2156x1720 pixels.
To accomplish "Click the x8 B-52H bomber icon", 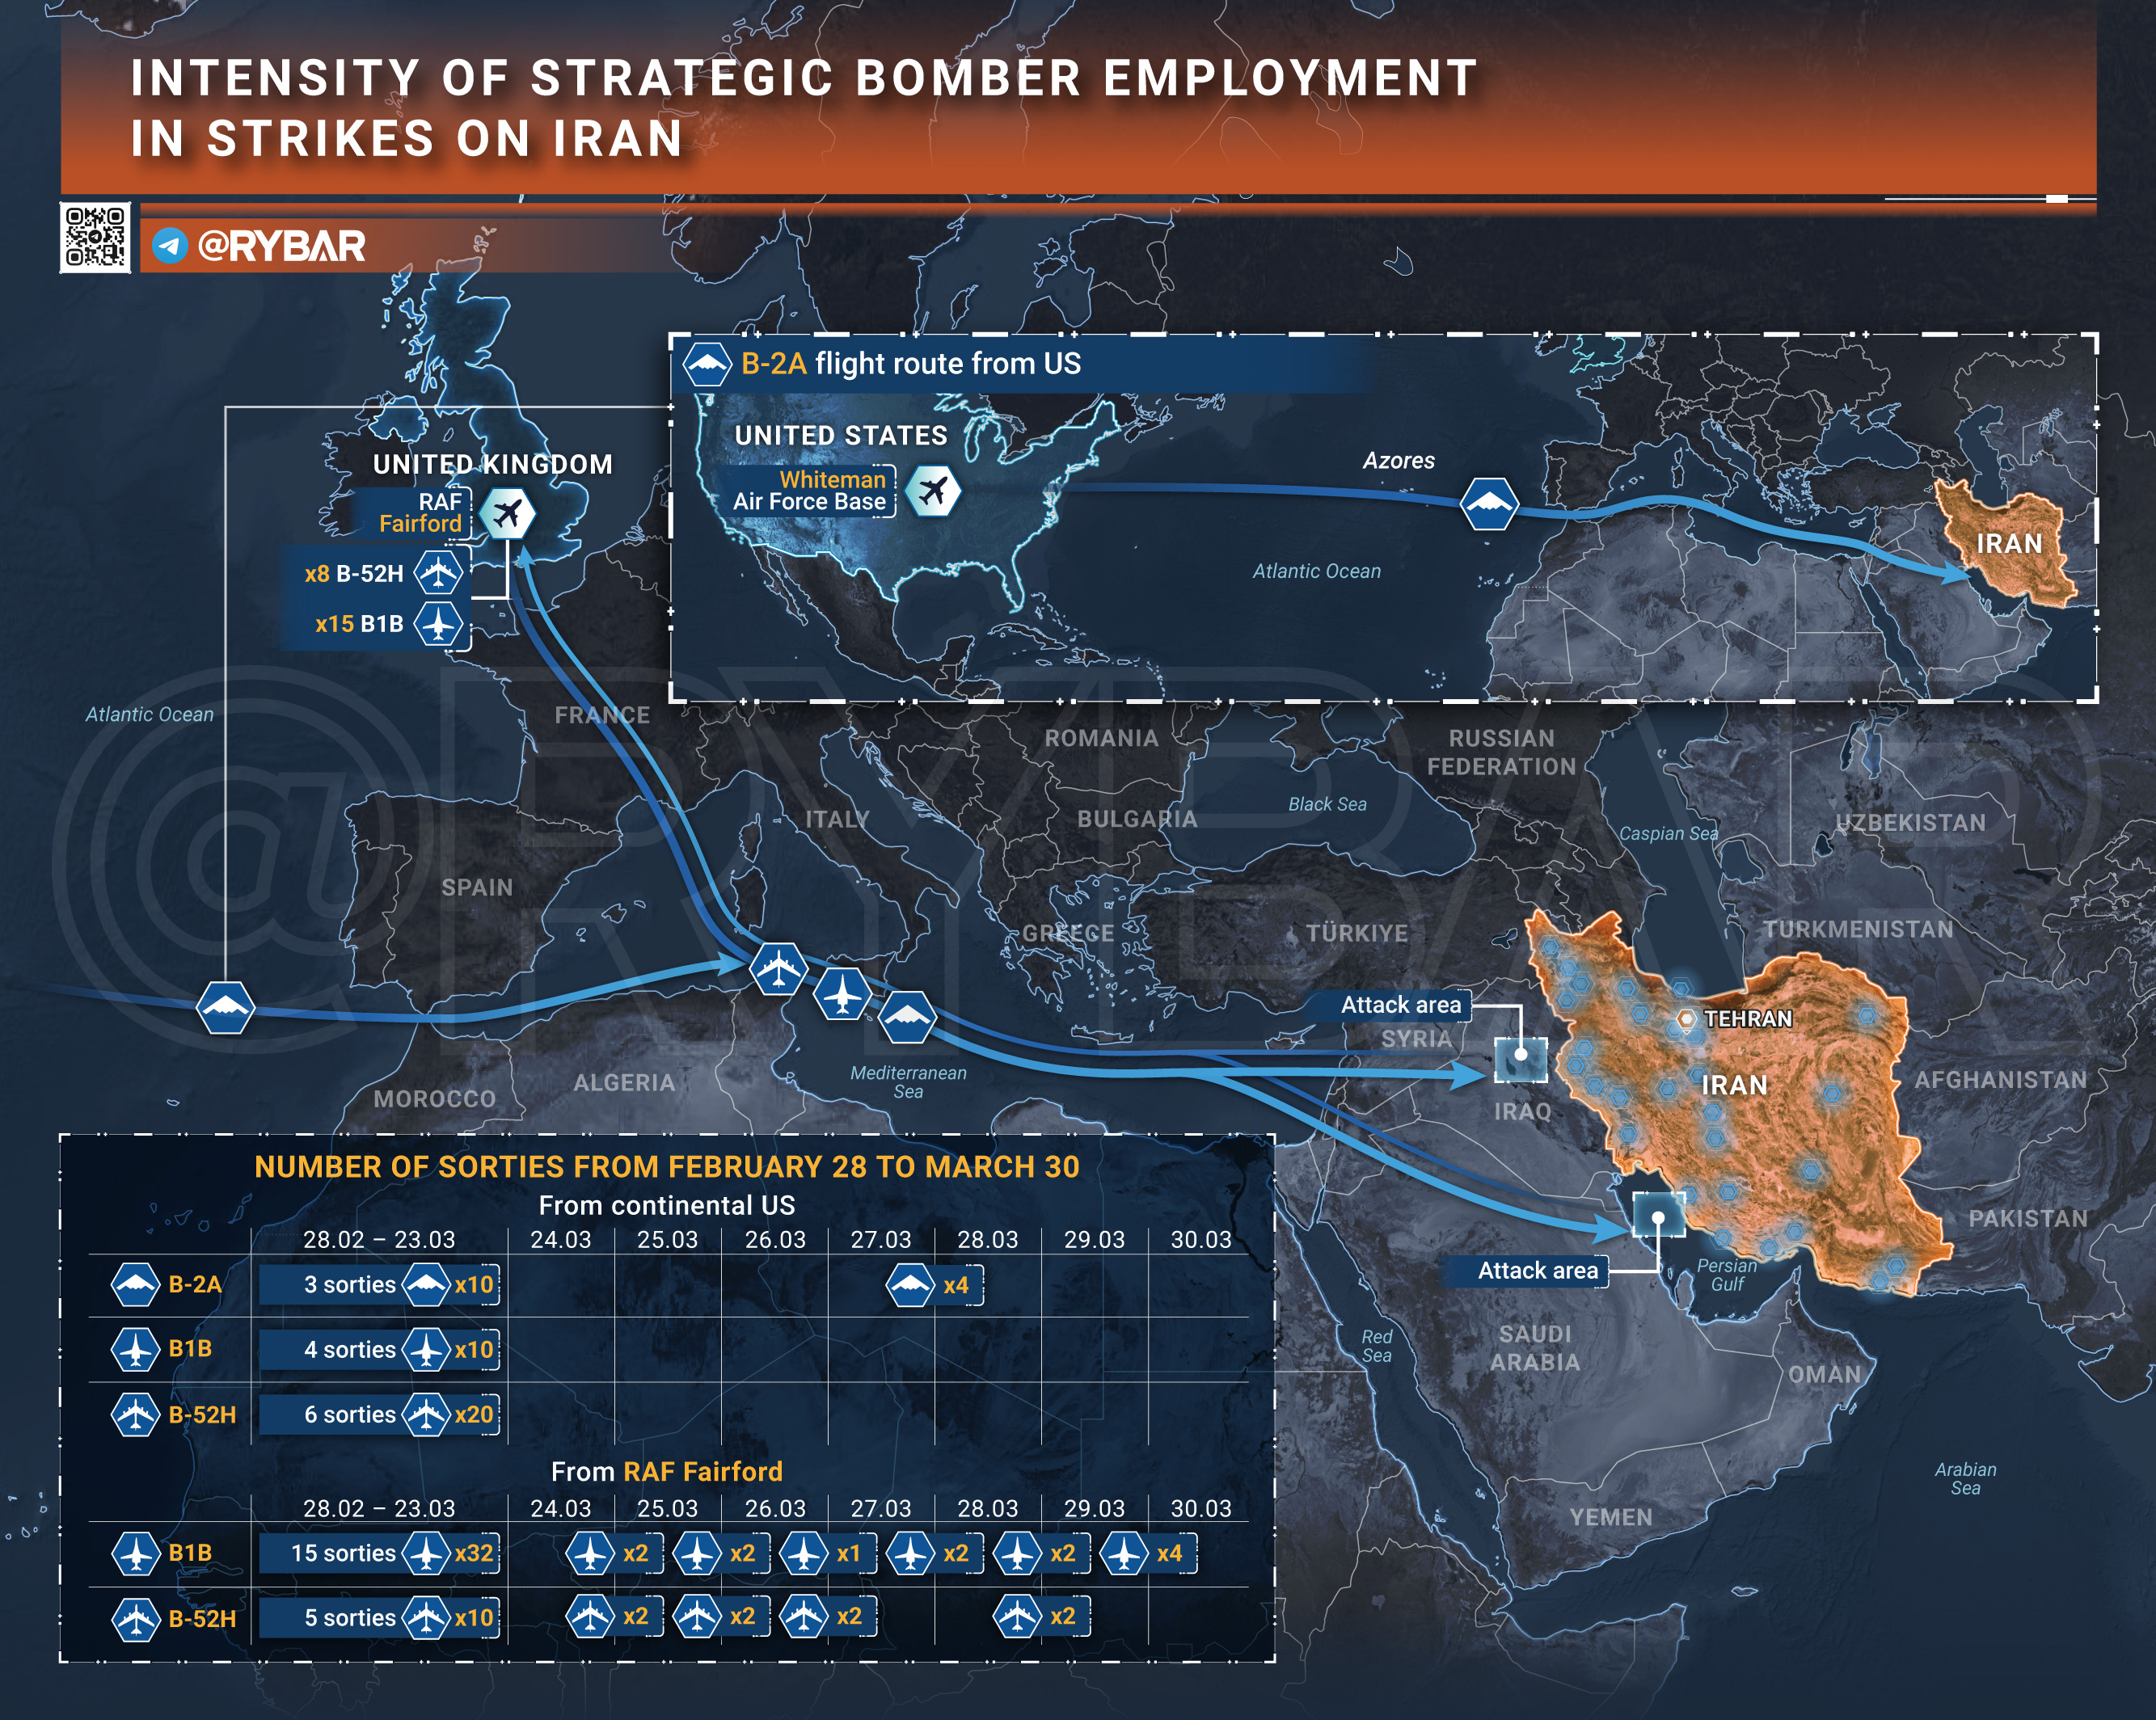I will [438, 573].
